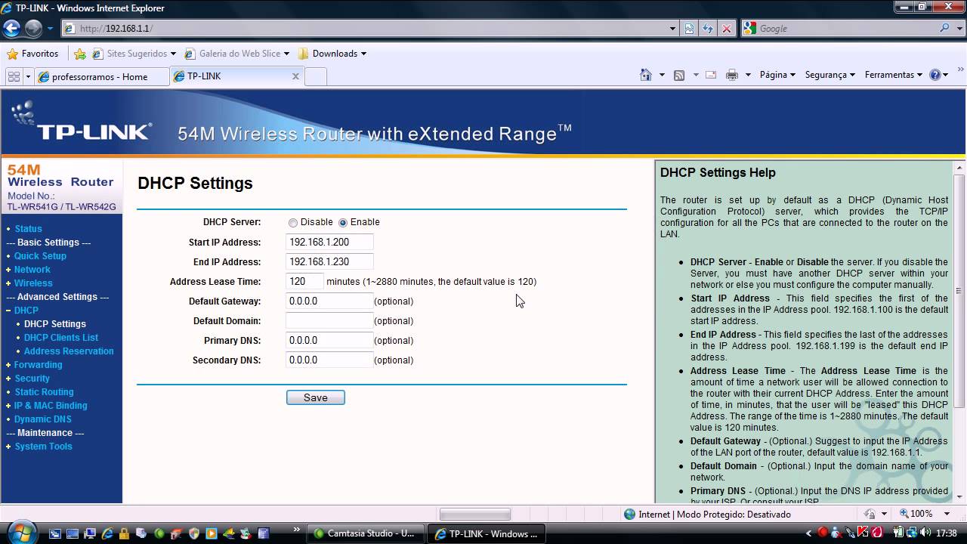
Task: Open the address bar history dropdown
Action: [x=673, y=29]
